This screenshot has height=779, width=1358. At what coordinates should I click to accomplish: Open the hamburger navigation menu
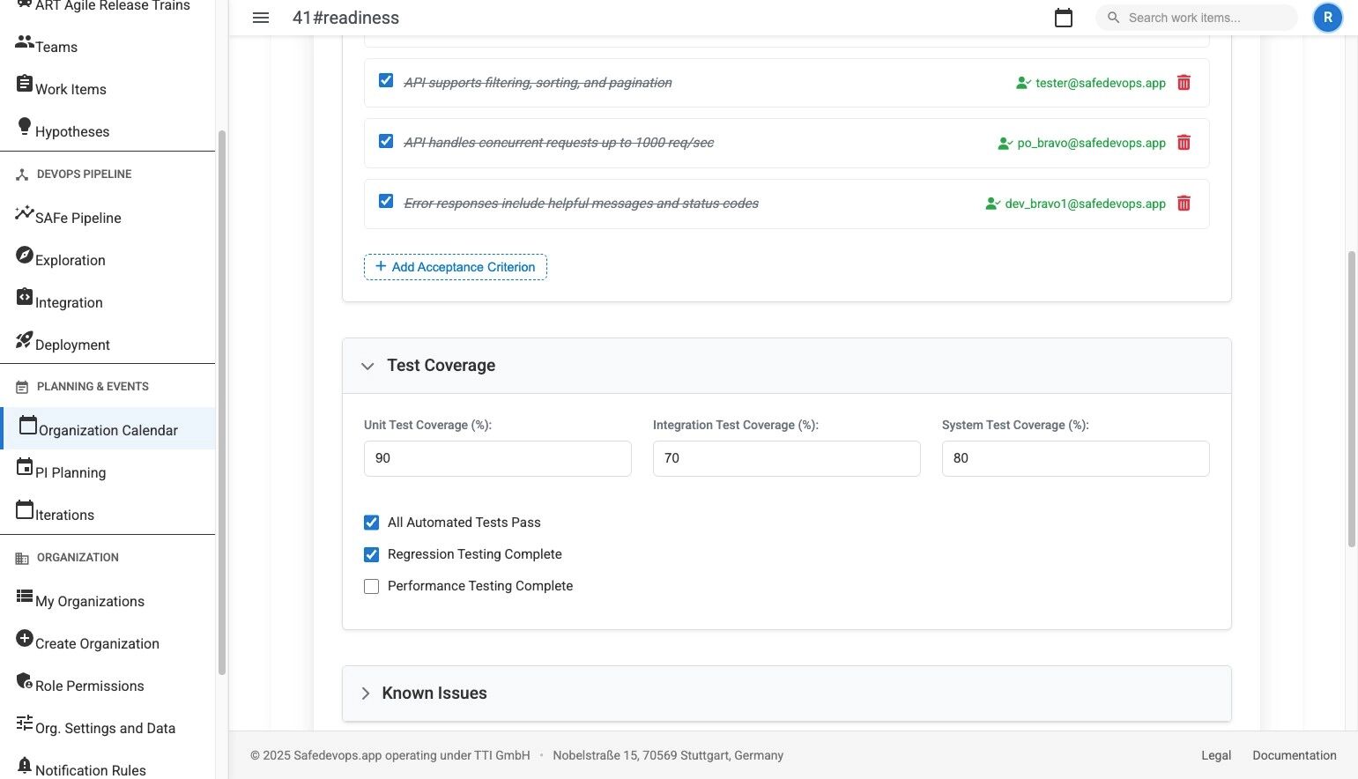tap(260, 18)
